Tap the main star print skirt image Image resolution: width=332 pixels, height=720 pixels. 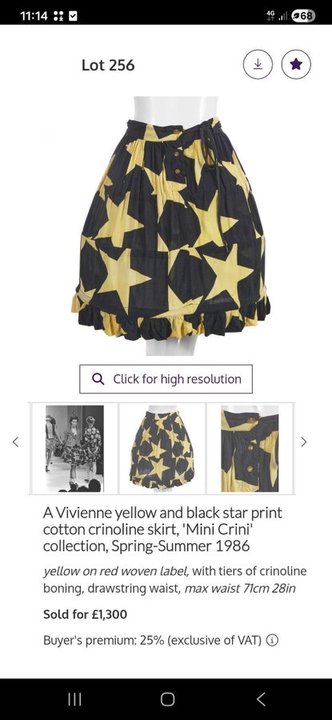170,225
